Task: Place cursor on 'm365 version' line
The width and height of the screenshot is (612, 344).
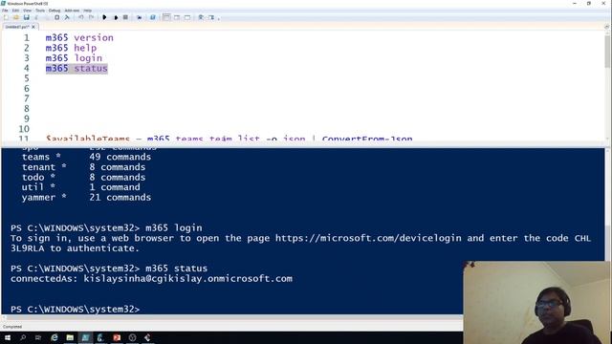Action: pyautogui.click(x=79, y=38)
